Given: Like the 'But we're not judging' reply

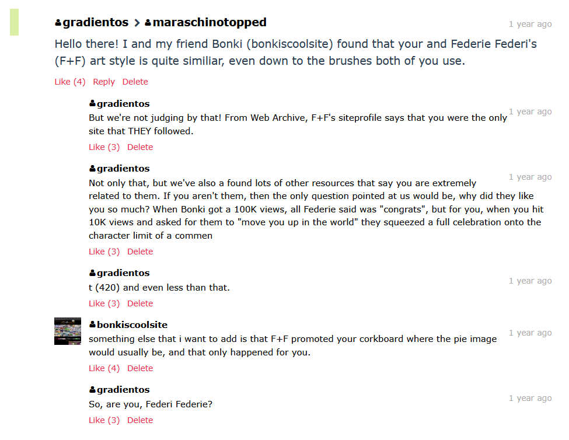Looking at the screenshot, I should 104,147.
